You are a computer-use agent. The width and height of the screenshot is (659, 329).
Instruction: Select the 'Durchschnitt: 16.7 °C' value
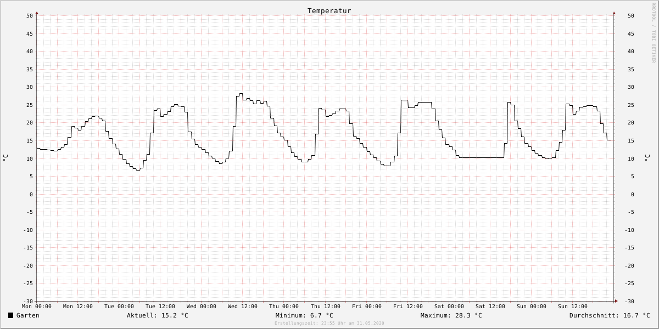(x=610, y=315)
